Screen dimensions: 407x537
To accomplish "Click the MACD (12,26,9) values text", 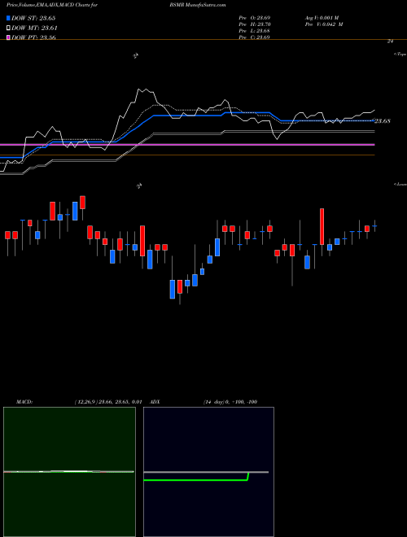I will coord(107,402).
